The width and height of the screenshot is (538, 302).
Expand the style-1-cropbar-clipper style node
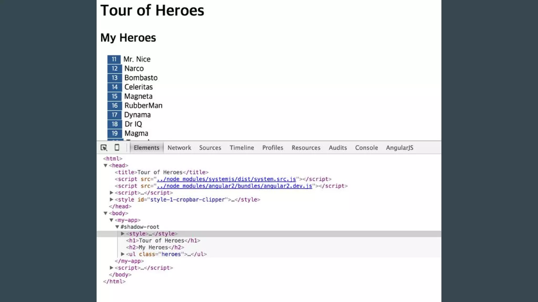[111, 199]
